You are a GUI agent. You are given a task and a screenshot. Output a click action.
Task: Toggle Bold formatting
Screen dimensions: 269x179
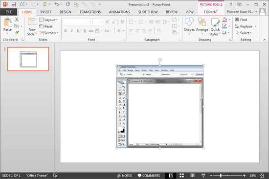click(x=66, y=31)
